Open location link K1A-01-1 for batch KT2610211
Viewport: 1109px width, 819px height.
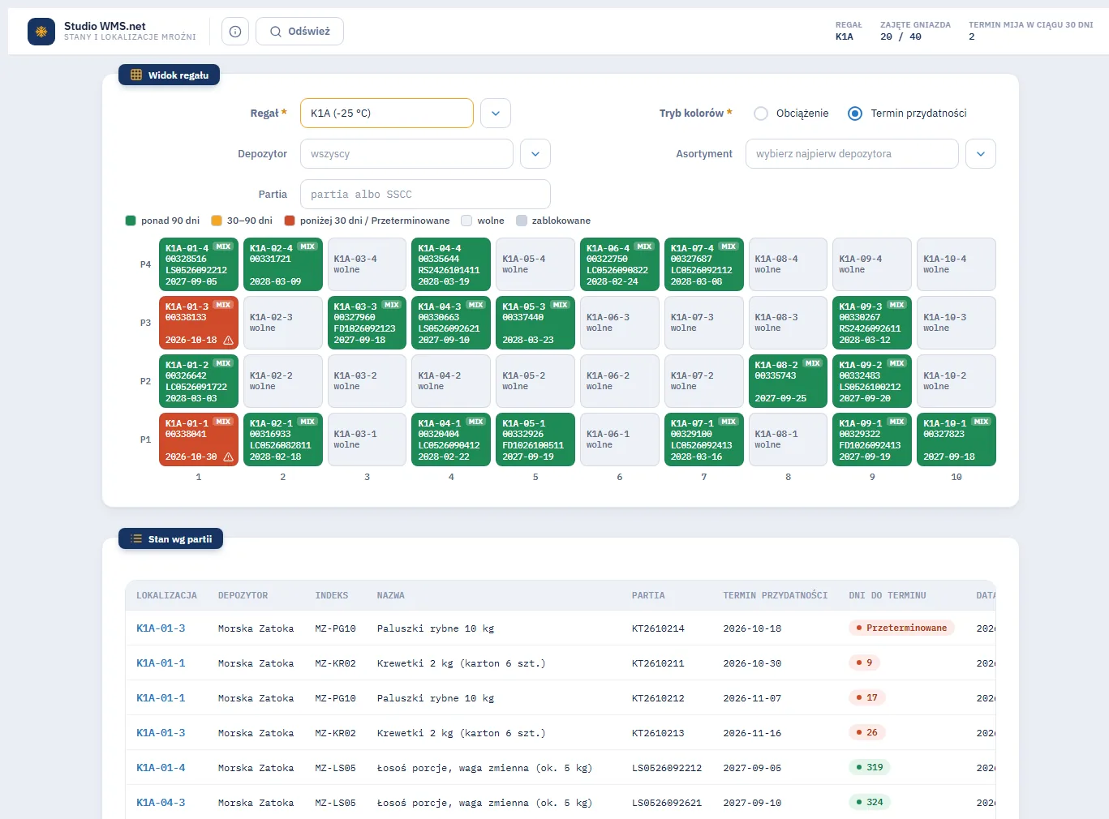[x=161, y=663]
